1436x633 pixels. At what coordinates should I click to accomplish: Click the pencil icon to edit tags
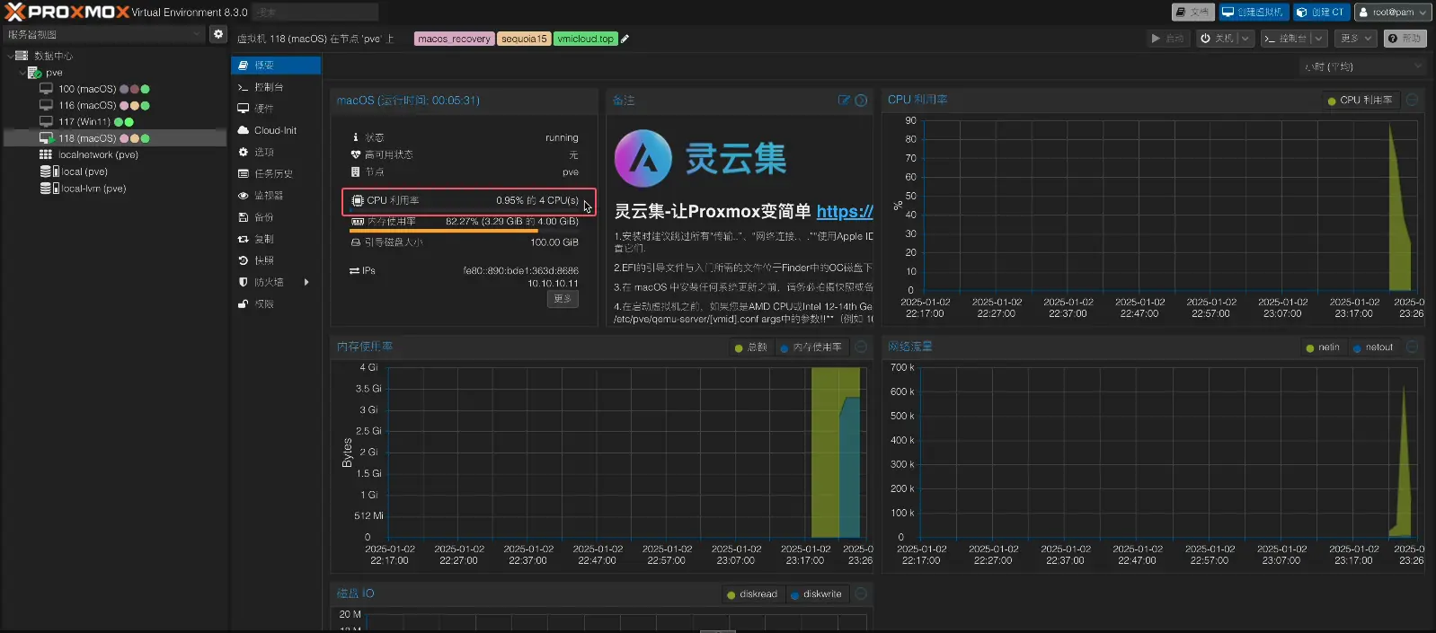pyautogui.click(x=625, y=39)
